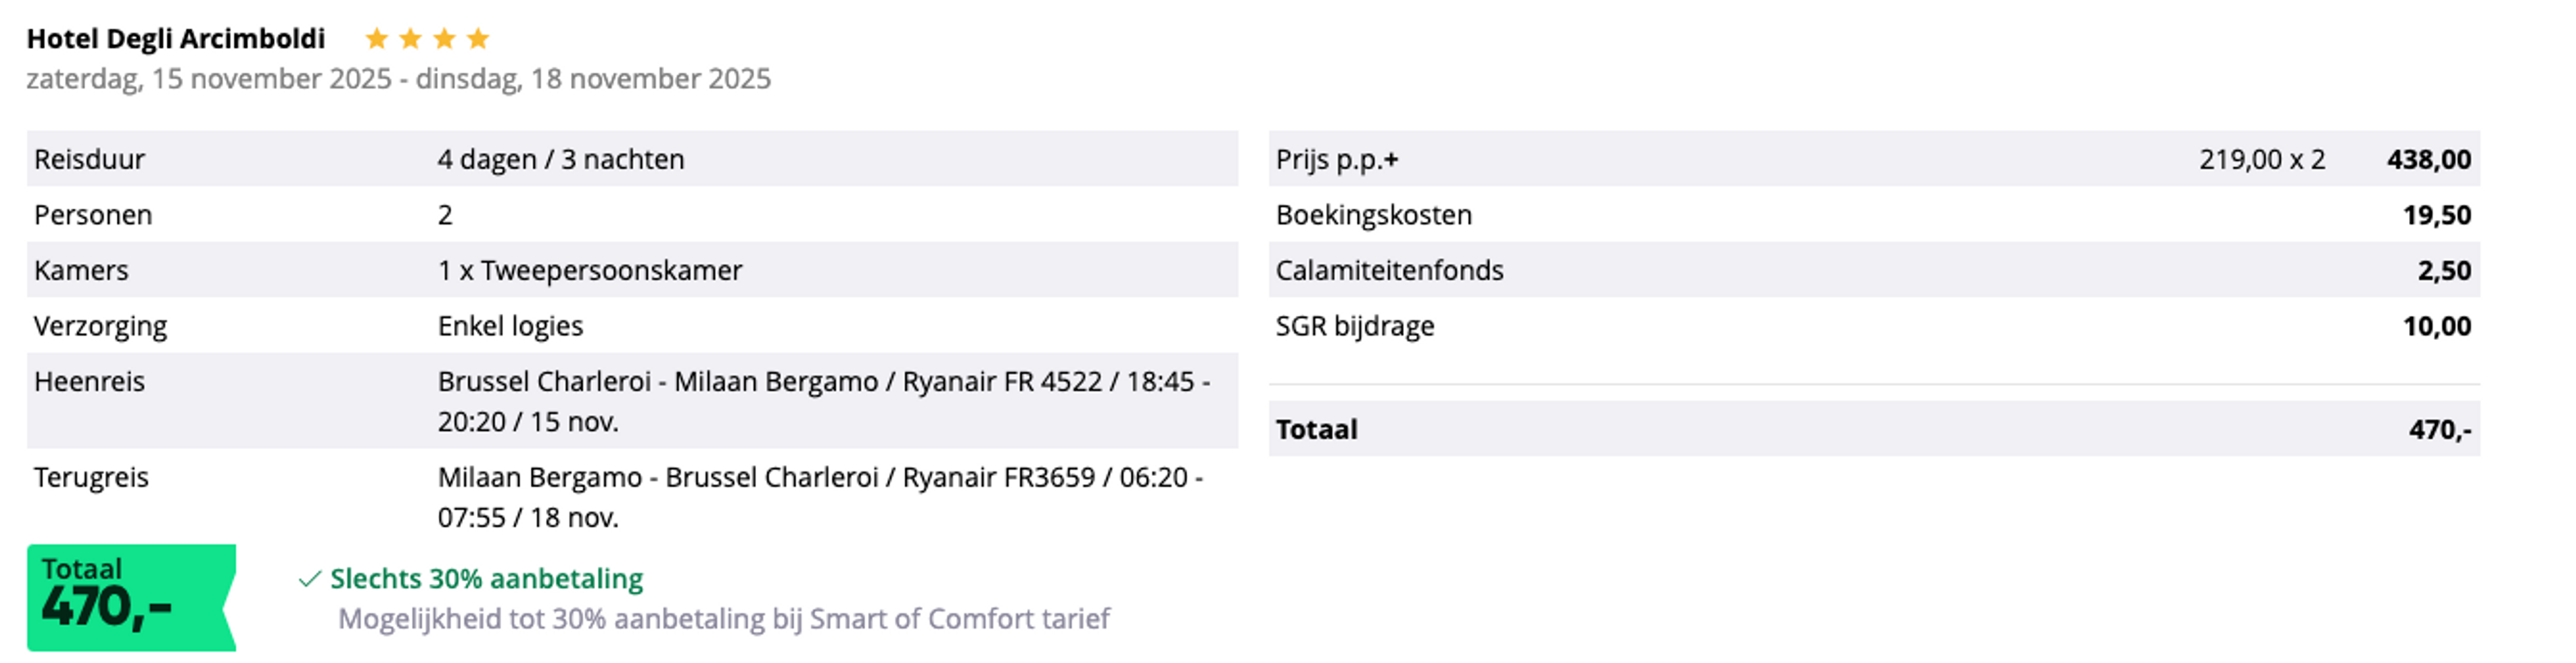Select the Enkel logies verzorging value

pos(510,326)
